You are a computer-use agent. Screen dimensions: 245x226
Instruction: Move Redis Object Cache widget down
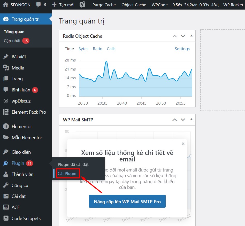point(183,36)
